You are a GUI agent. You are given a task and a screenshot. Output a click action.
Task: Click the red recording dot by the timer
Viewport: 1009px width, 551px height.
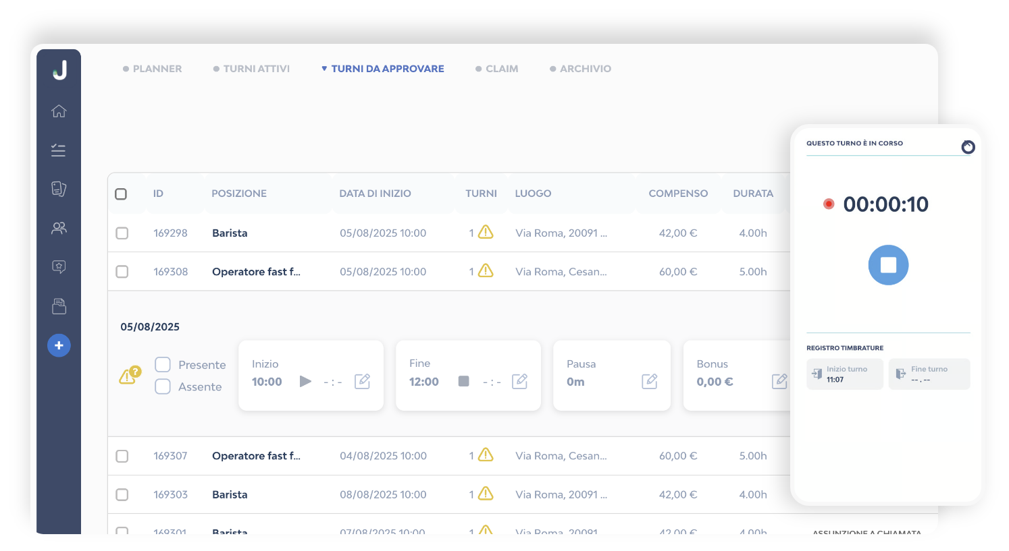[829, 204]
